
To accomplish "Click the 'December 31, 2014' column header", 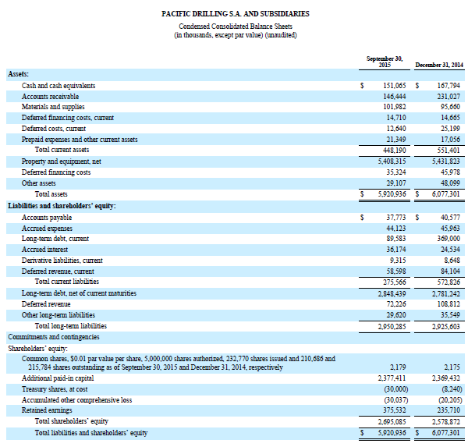I will (x=439, y=65).
